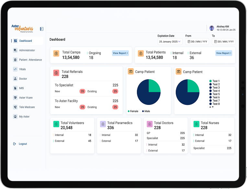The height and width of the screenshot is (189, 247).
Task: Click the Logout icon in the sidebar
Action: tap(15, 144)
